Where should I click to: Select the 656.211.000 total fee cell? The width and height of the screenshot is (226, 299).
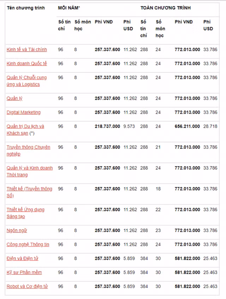point(187,127)
